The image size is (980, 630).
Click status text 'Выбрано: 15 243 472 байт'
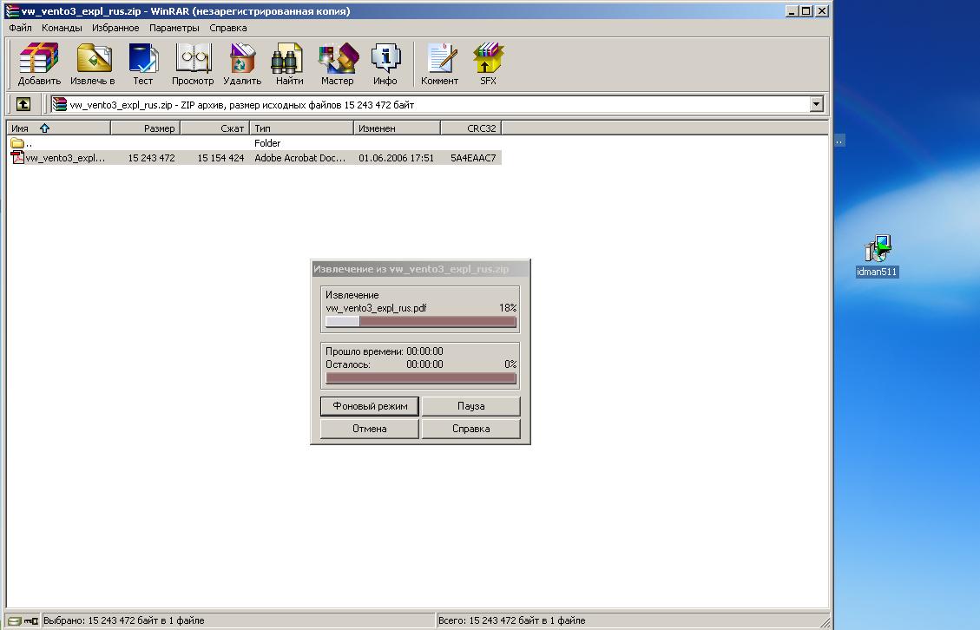(124, 620)
